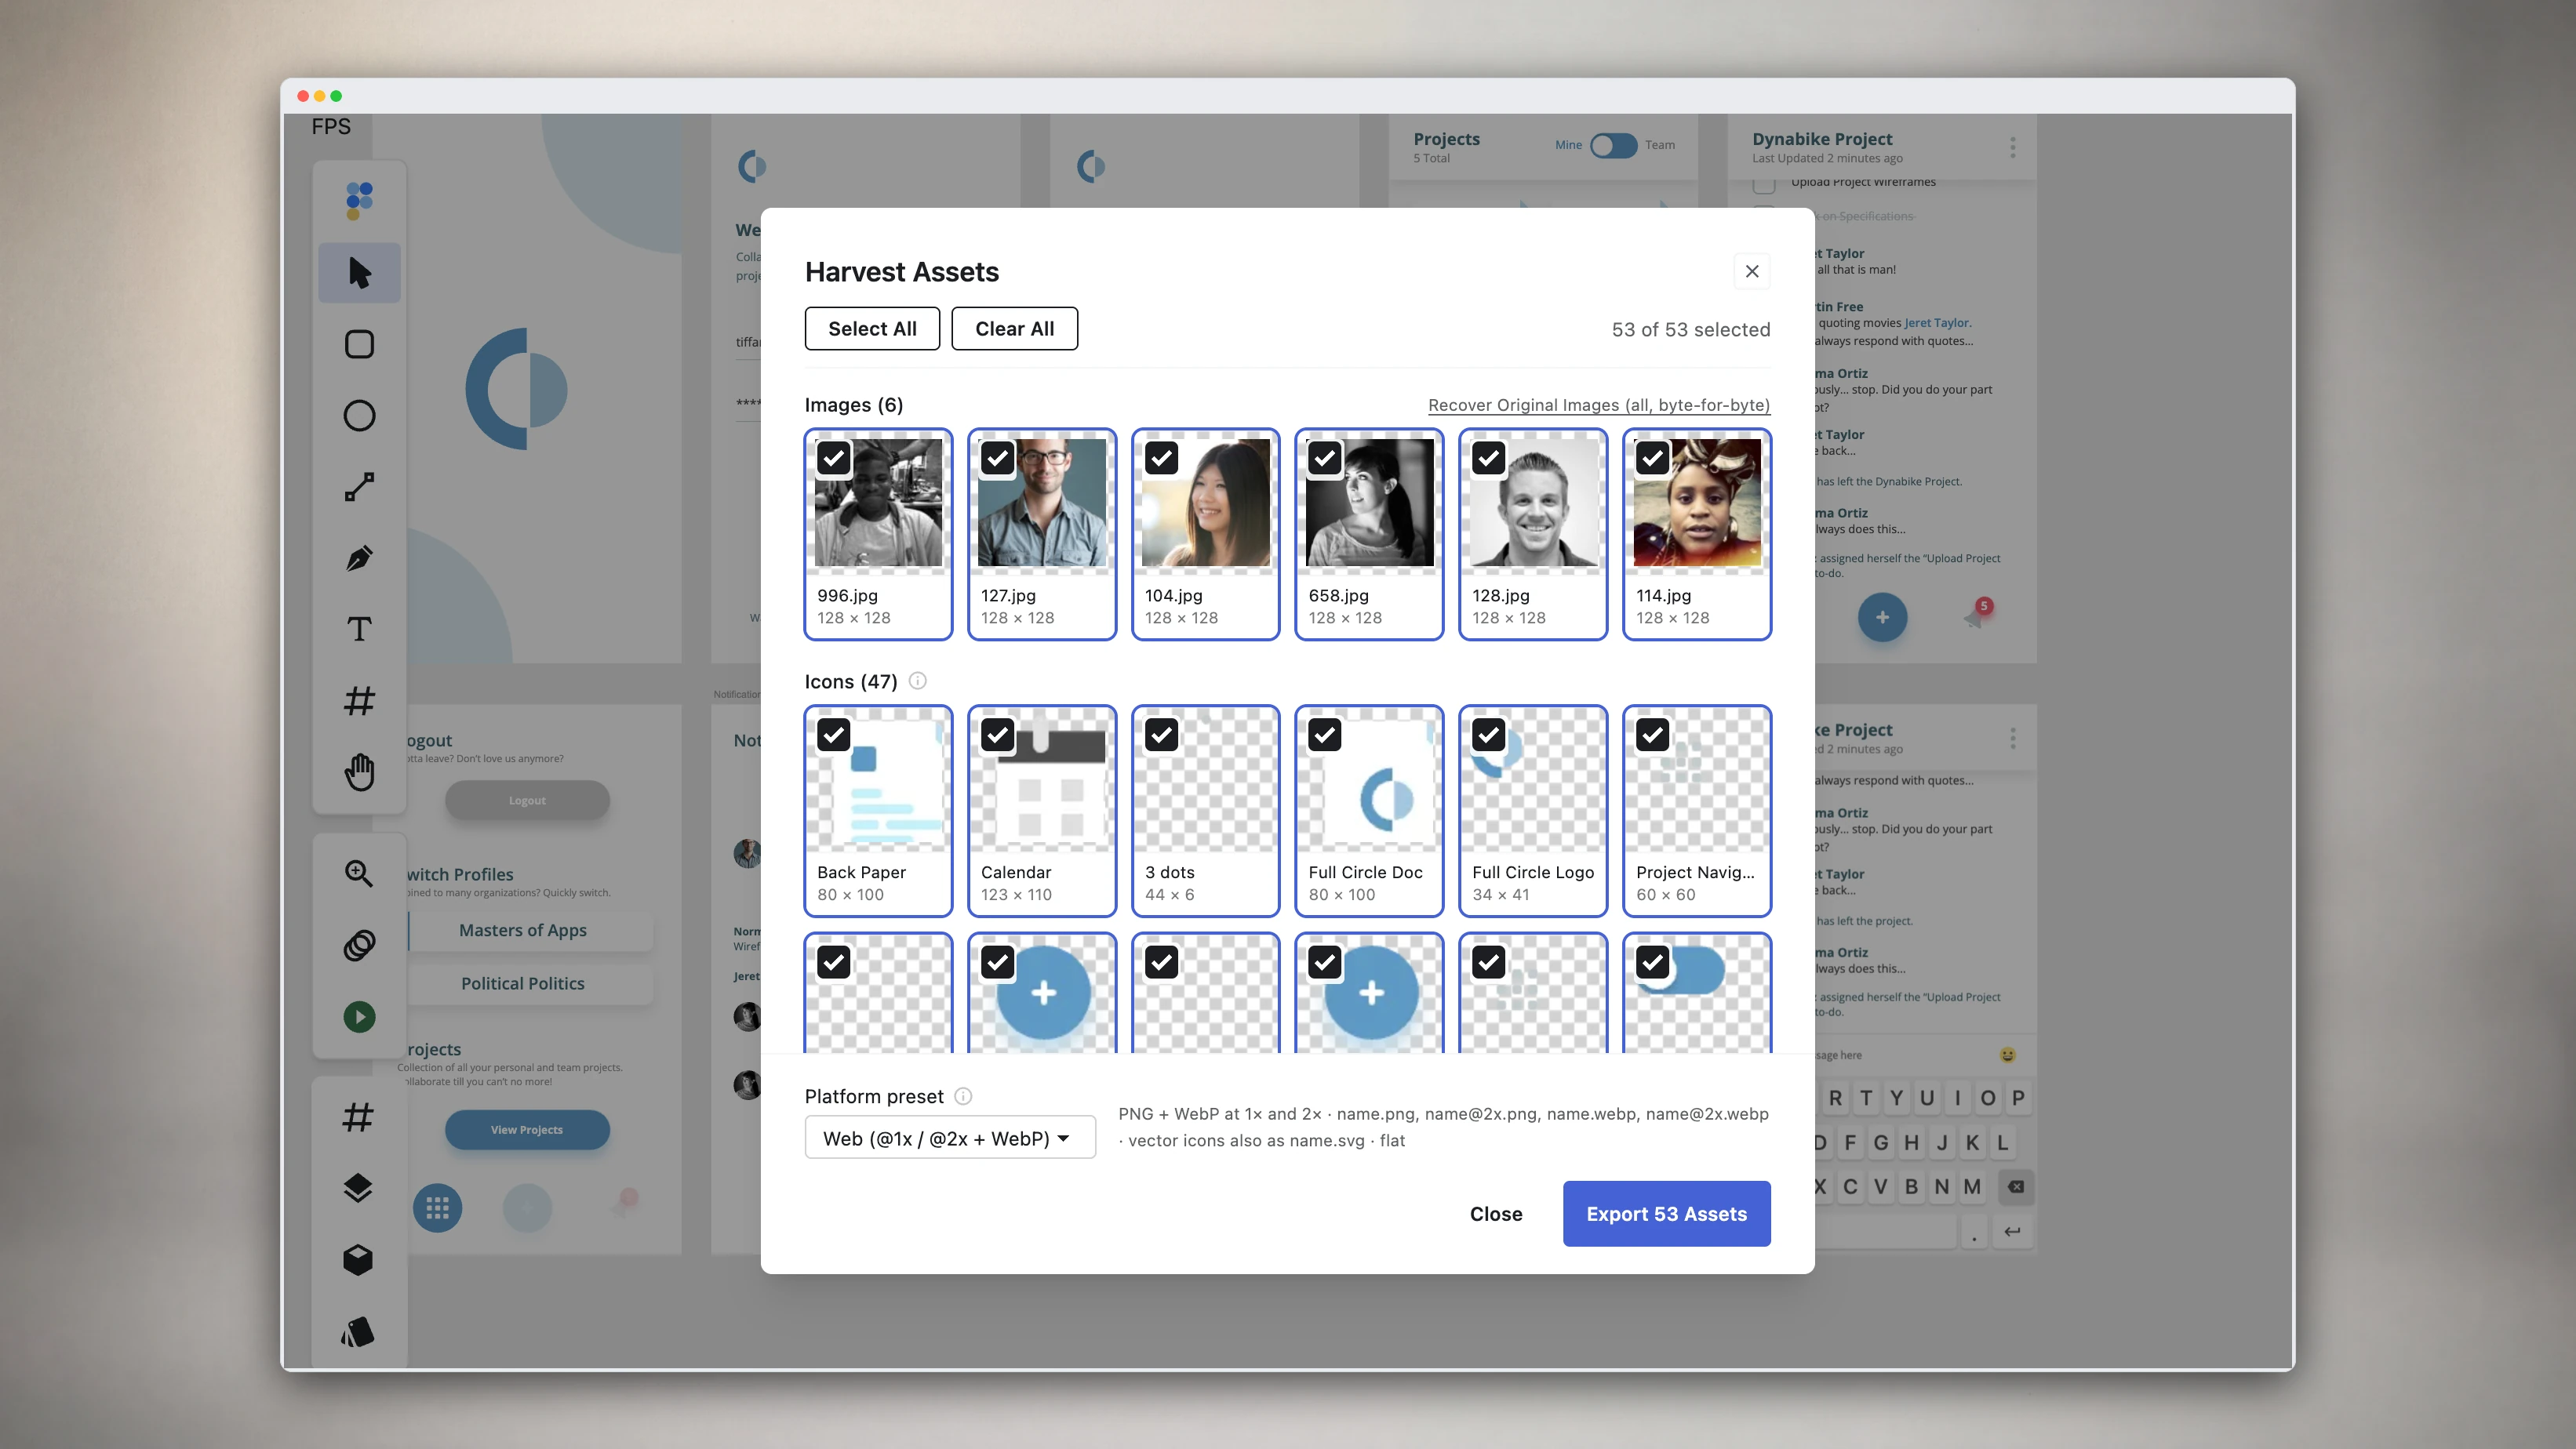Click the Clear All button
This screenshot has width=2576, height=1449.
(x=1014, y=329)
